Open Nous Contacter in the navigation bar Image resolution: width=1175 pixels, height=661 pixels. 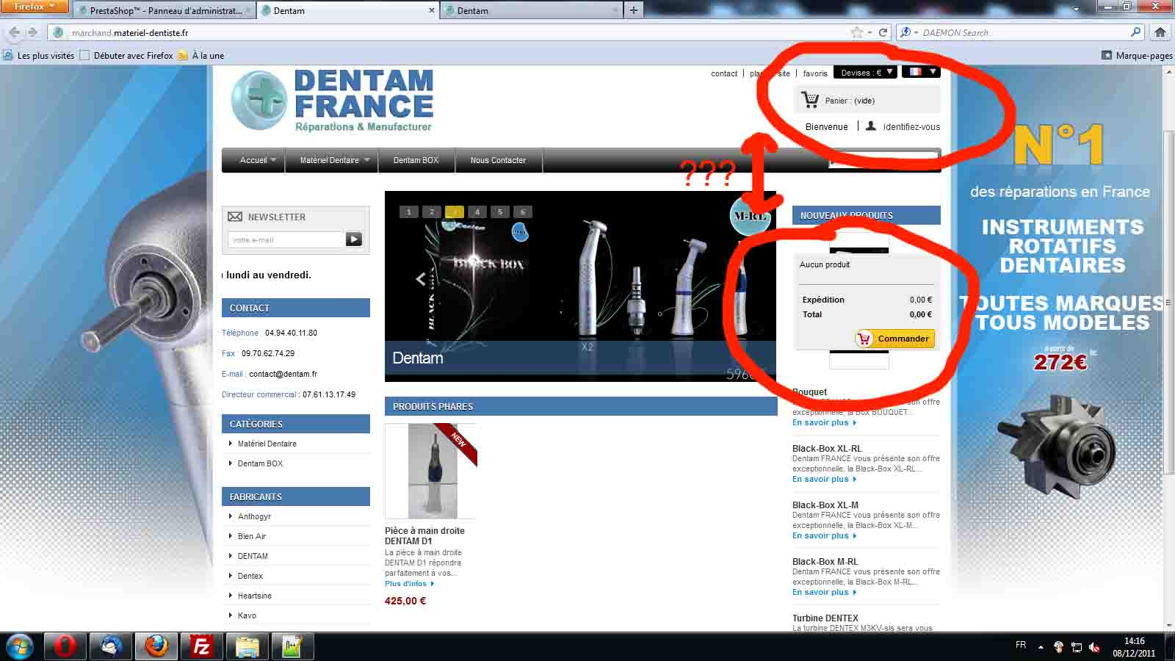pos(498,160)
